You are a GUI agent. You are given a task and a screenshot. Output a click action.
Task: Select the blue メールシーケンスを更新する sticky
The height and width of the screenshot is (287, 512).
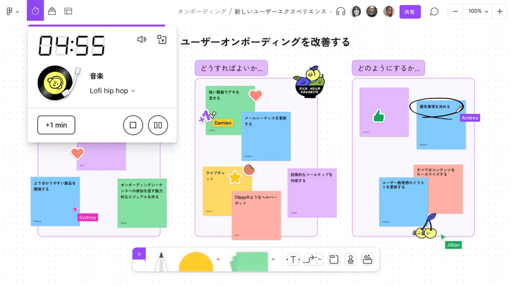(x=266, y=136)
